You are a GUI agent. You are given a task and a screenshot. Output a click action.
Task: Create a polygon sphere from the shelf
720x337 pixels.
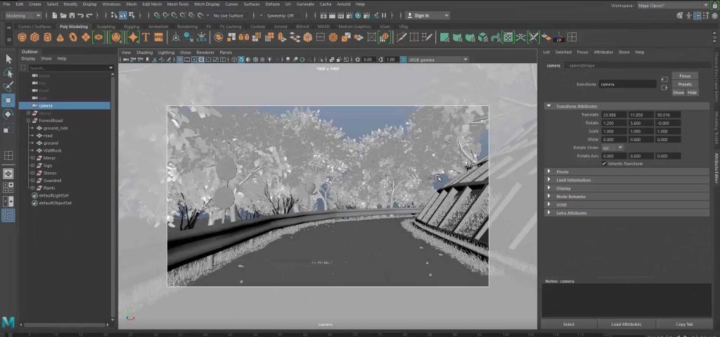tap(22, 38)
